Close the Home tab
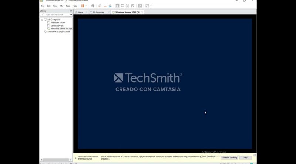This screenshot has height=164, width=296. pyautogui.click(x=86, y=12)
